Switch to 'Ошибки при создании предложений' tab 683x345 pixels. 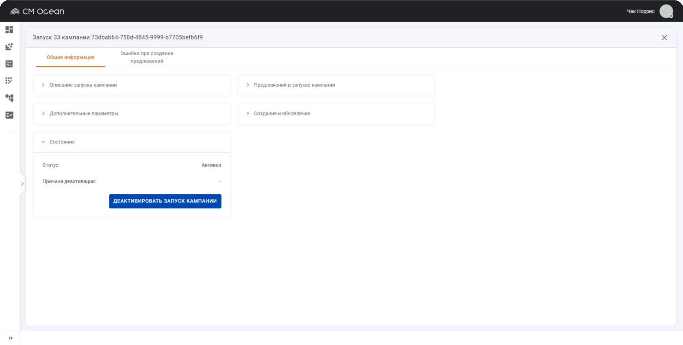coord(147,57)
